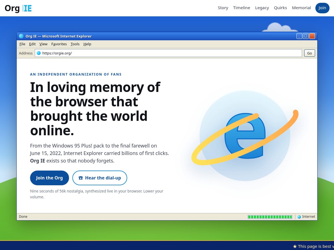Navigate to Legacy section

[262, 8]
